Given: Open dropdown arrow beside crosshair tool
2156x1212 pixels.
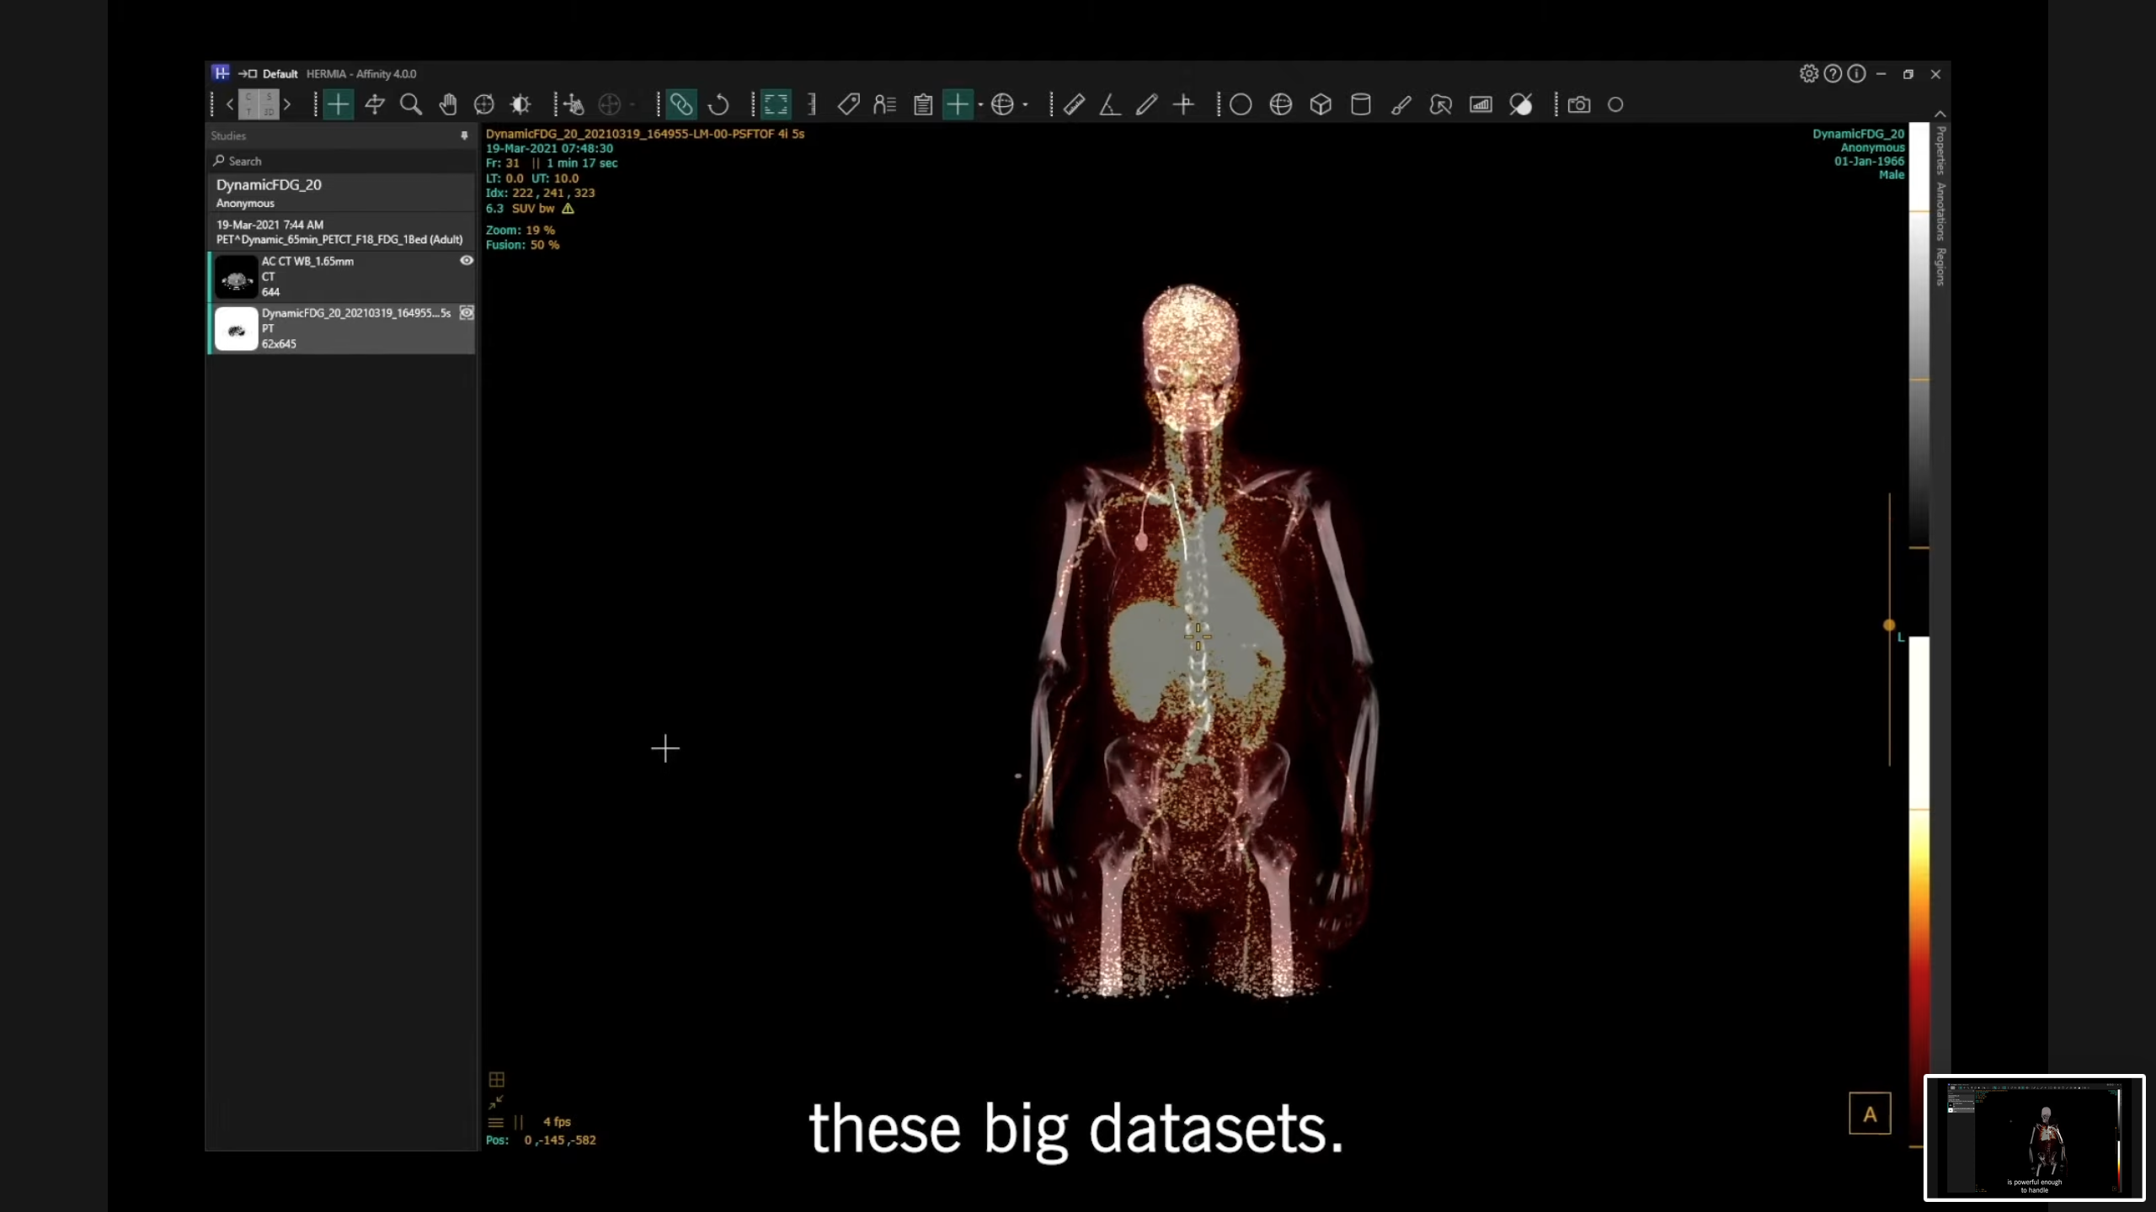Looking at the screenshot, I should [980, 105].
